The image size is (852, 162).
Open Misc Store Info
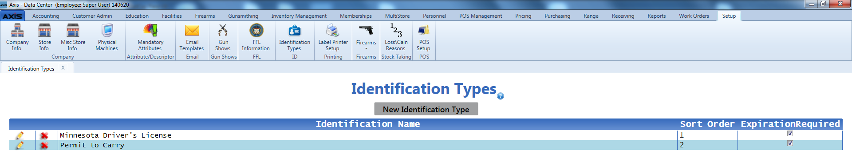[73, 37]
